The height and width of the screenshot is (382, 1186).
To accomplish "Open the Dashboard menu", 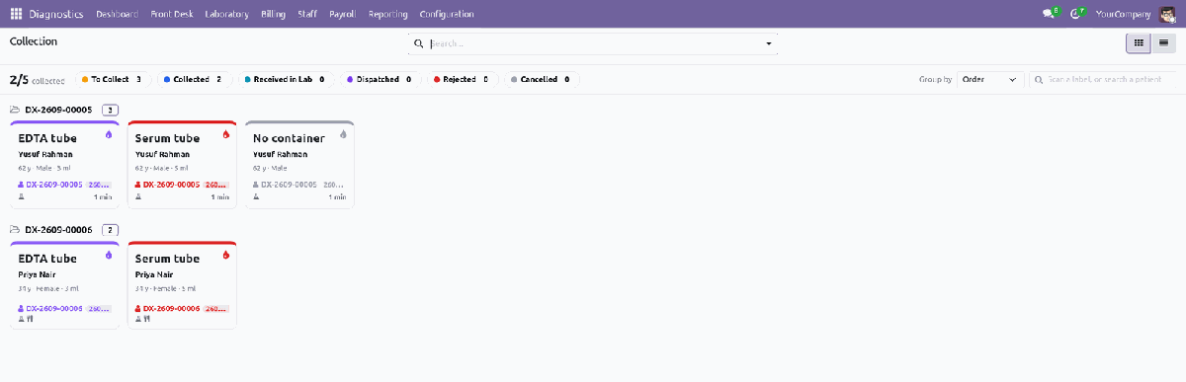I will coord(118,14).
